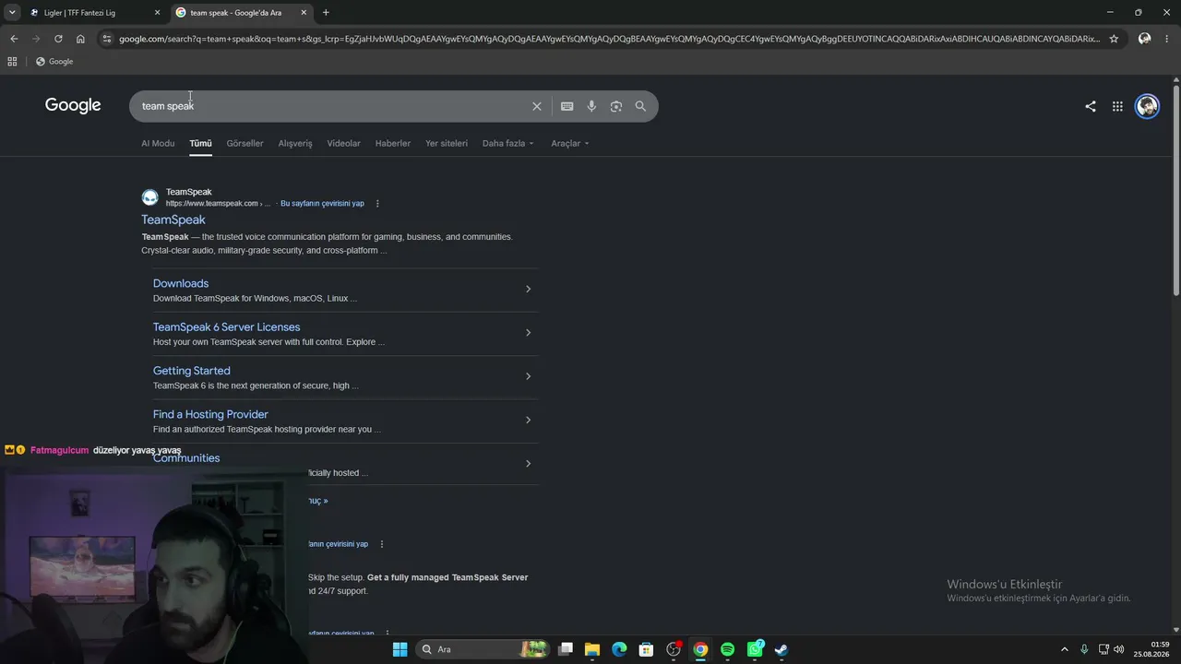Bookmark this page with the star
Image resolution: width=1181 pixels, height=664 pixels.
coord(1114,39)
